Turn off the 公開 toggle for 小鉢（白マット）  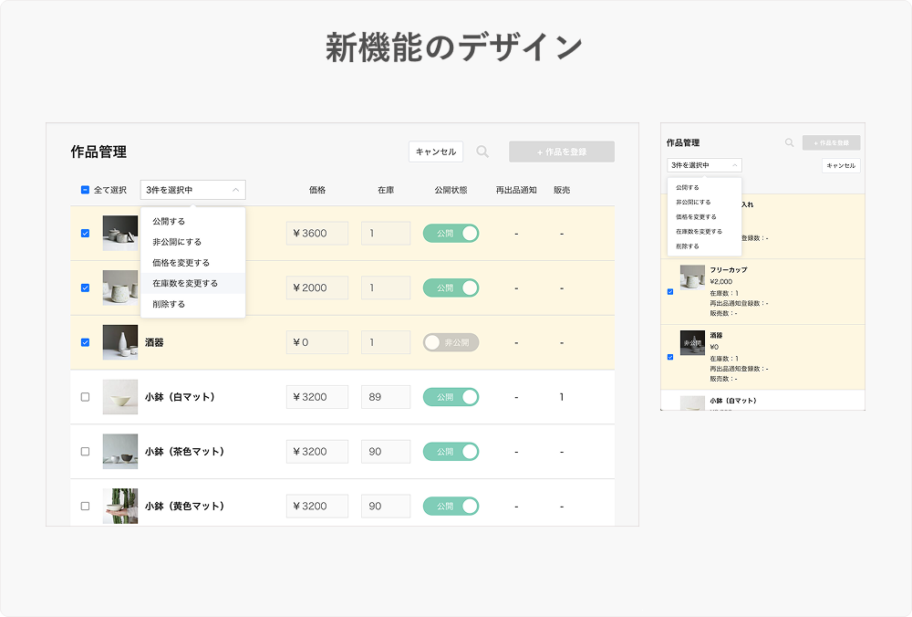[x=451, y=397]
